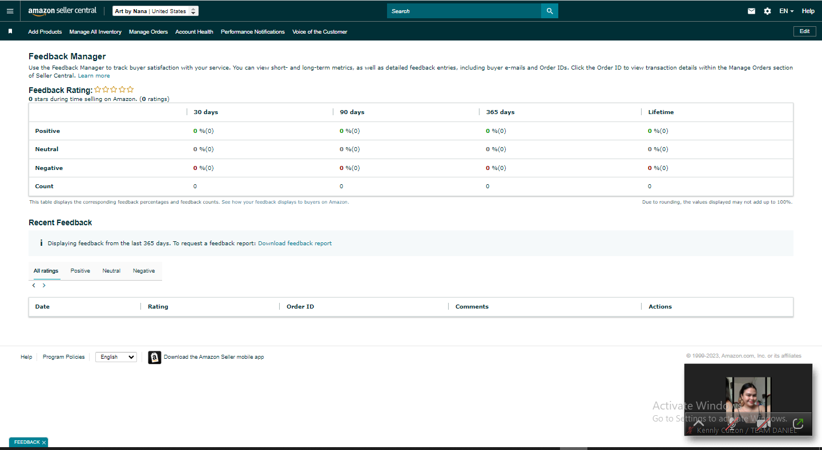Image resolution: width=822 pixels, height=450 pixels.
Task: Select the Positive tab
Action: point(80,271)
